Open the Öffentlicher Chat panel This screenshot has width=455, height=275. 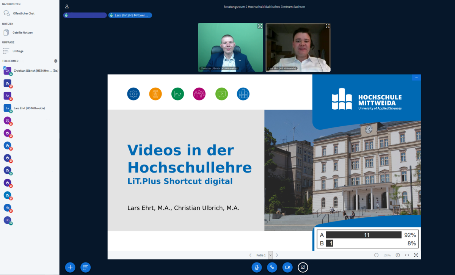23,13
